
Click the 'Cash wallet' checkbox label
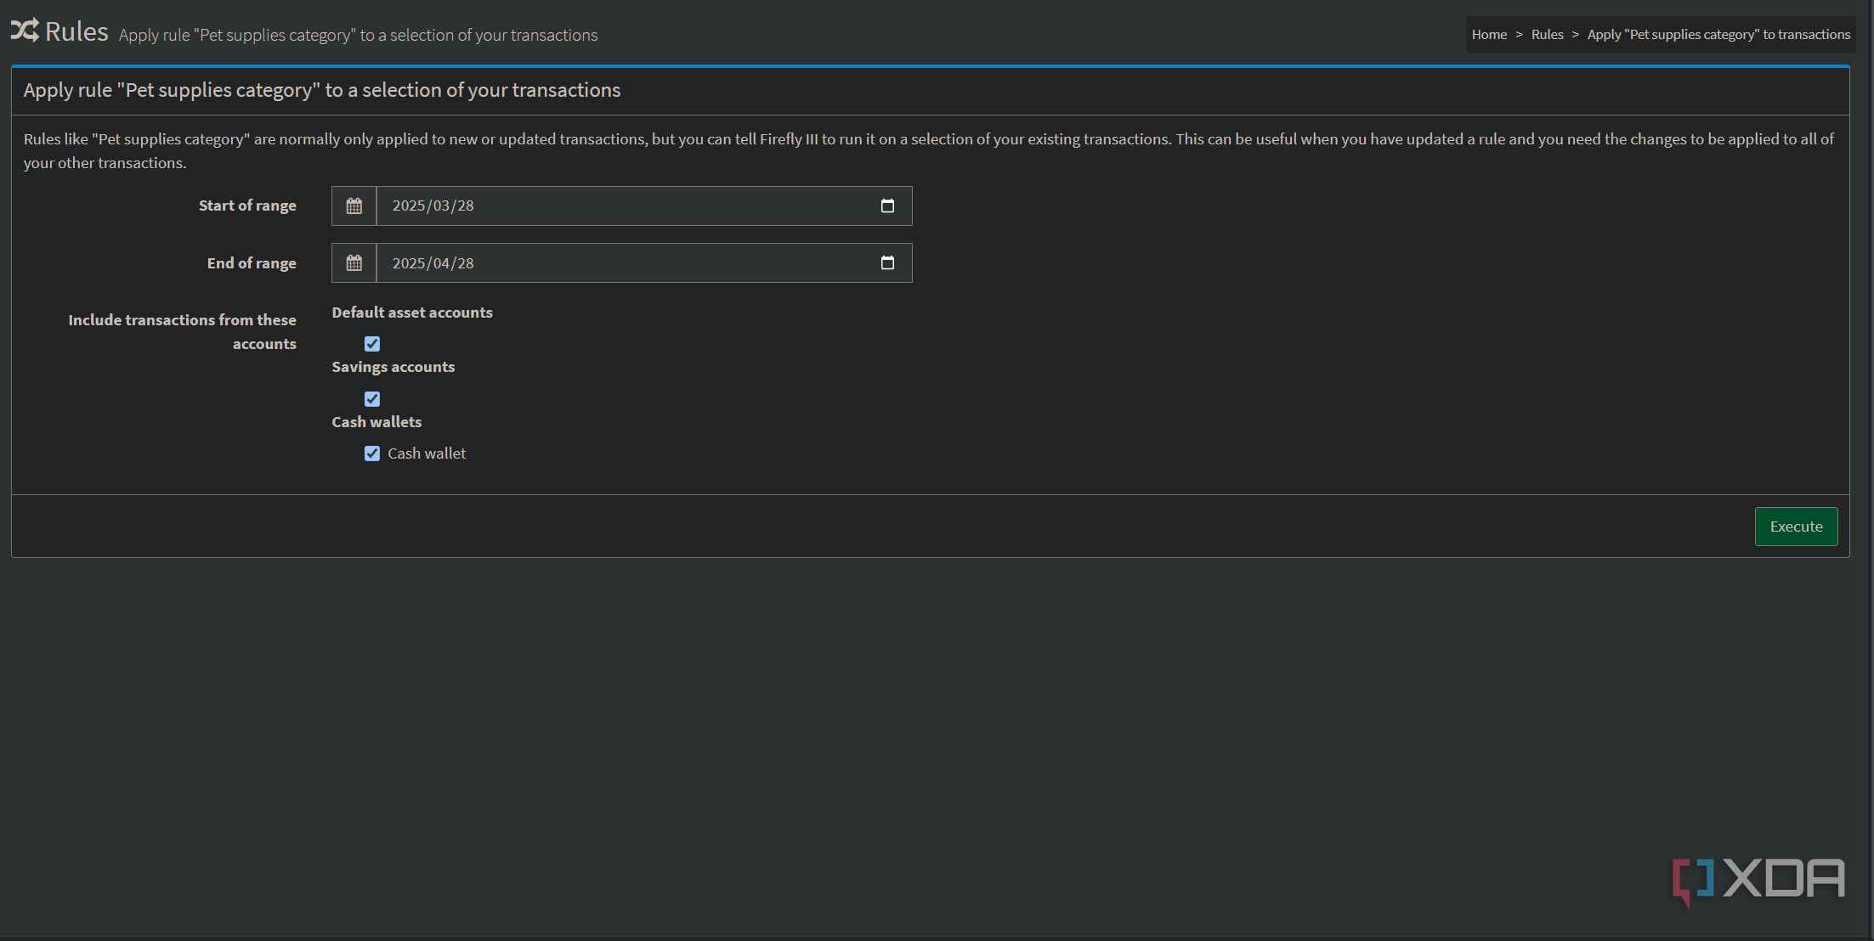pyautogui.click(x=427, y=454)
